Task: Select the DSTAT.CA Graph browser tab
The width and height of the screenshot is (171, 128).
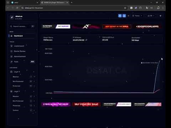Action: point(54,2)
